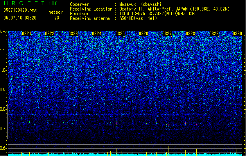Click the 0322 time marker
Screen dimensions: 246x156
click(50, 34)
